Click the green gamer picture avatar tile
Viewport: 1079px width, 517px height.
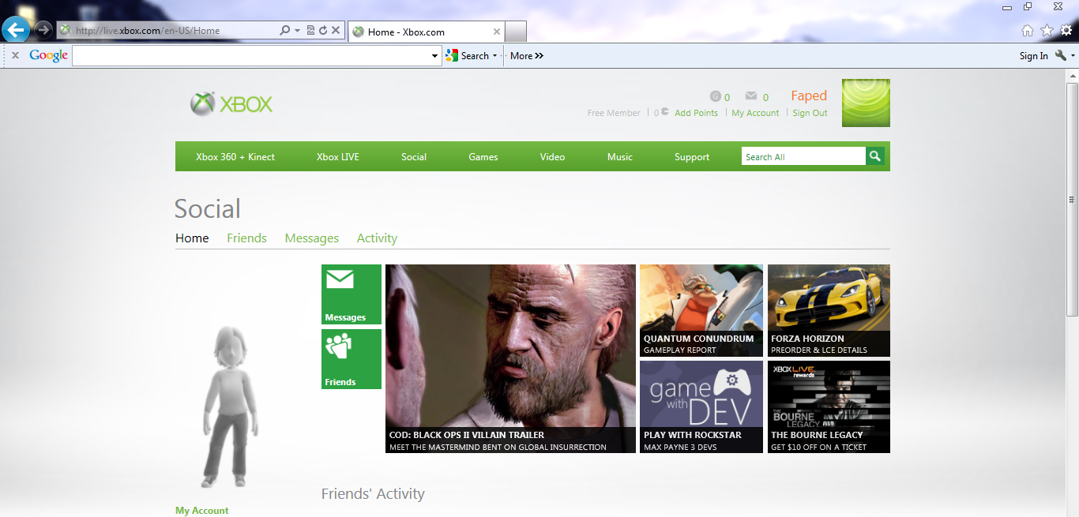tap(866, 103)
